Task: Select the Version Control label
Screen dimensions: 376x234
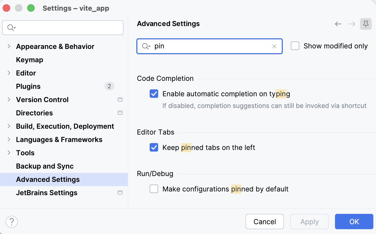Action: [42, 100]
